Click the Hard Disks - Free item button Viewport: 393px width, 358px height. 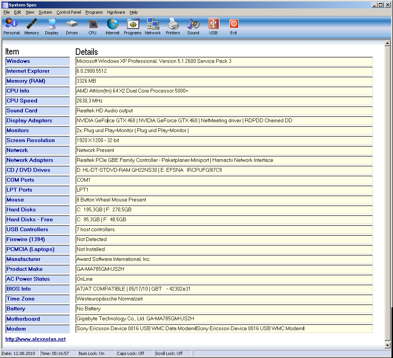(x=38, y=219)
